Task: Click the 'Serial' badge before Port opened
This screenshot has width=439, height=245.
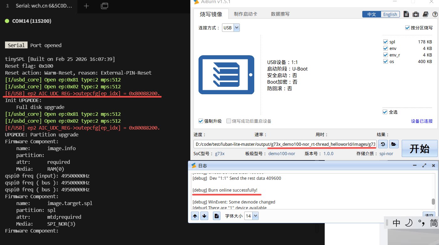Action: 16,45
